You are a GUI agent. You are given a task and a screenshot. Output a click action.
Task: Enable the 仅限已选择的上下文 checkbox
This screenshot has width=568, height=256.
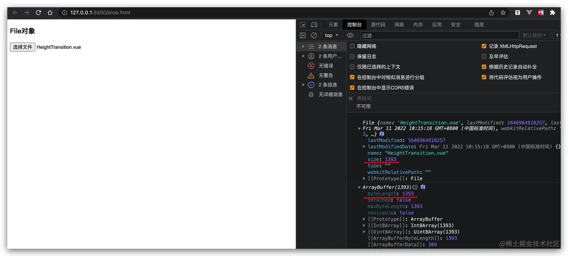352,67
